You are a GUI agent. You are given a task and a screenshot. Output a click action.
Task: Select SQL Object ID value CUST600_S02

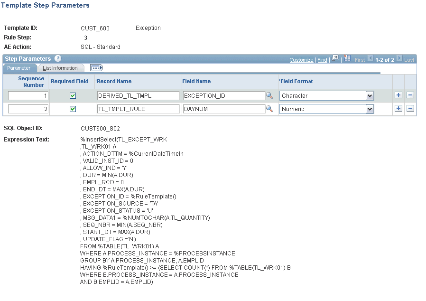point(100,128)
